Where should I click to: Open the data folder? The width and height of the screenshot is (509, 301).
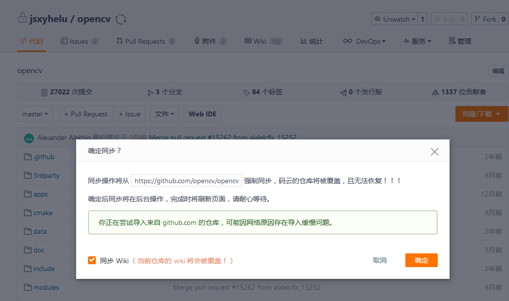(40, 232)
